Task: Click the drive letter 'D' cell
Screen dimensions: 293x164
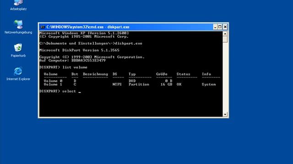Action: (75, 81)
